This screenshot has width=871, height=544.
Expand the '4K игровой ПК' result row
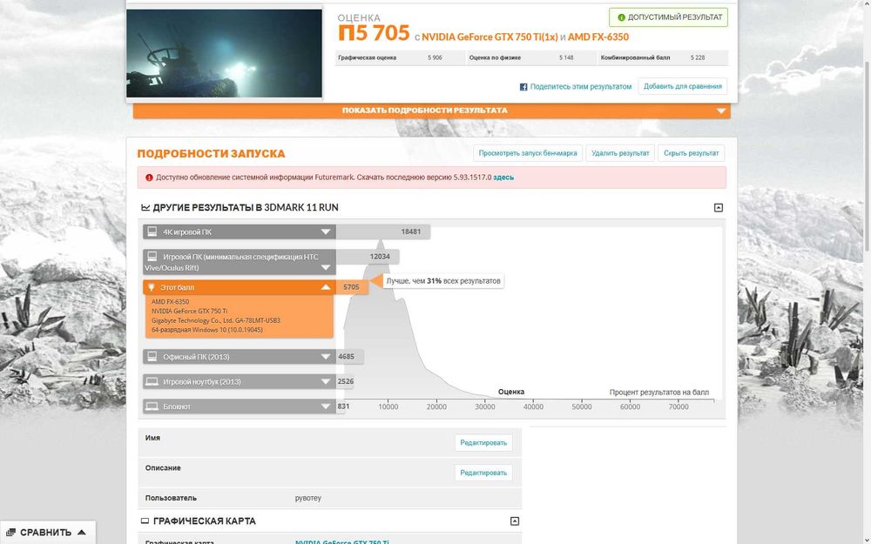[x=326, y=232]
